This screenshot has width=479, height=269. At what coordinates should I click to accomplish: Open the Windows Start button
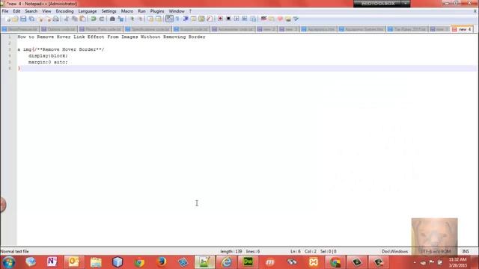[8, 262]
